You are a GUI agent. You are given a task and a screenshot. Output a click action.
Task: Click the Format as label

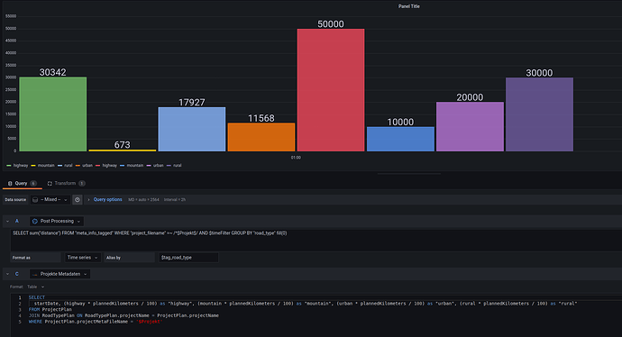22,258
